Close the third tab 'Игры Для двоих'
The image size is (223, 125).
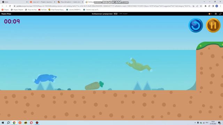[x=82, y=2]
